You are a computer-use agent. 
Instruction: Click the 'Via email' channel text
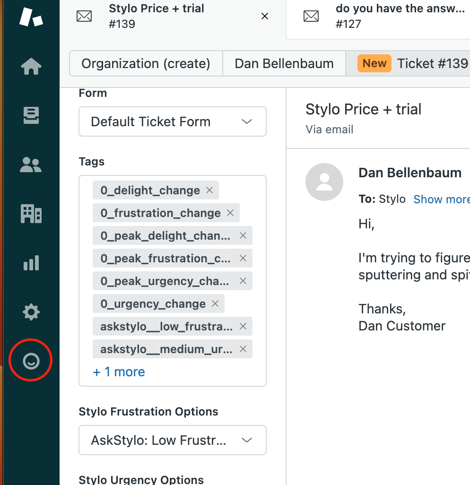pyautogui.click(x=329, y=130)
